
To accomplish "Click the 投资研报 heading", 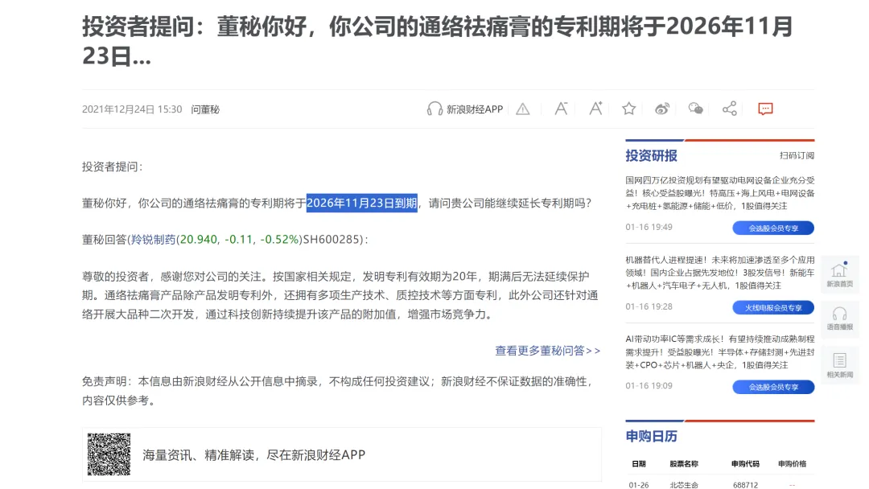I will click(651, 155).
